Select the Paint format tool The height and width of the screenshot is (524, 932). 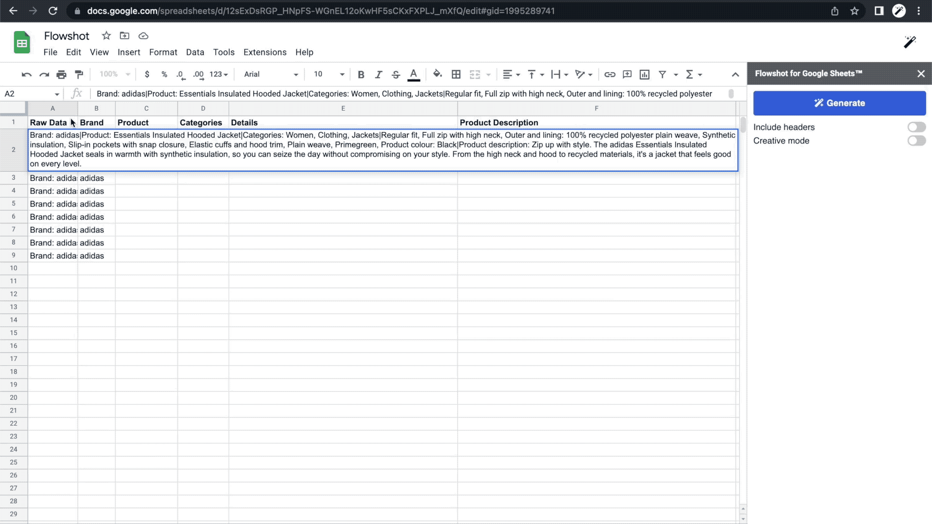click(x=79, y=74)
